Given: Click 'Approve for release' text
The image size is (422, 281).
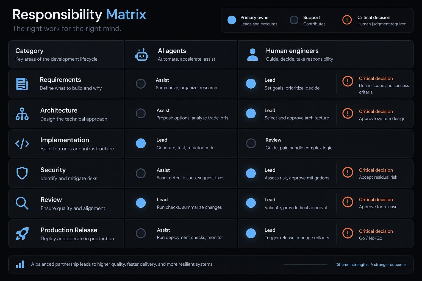Looking at the screenshot, I should (378, 207).
